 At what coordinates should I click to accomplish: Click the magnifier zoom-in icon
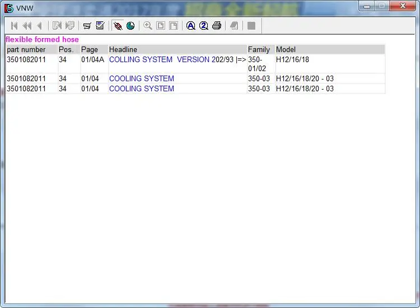pyautogui.click(x=148, y=26)
